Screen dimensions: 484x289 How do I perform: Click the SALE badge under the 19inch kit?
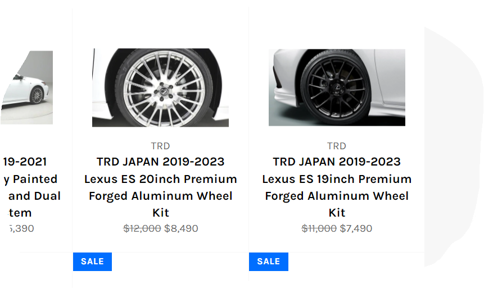[x=269, y=262]
